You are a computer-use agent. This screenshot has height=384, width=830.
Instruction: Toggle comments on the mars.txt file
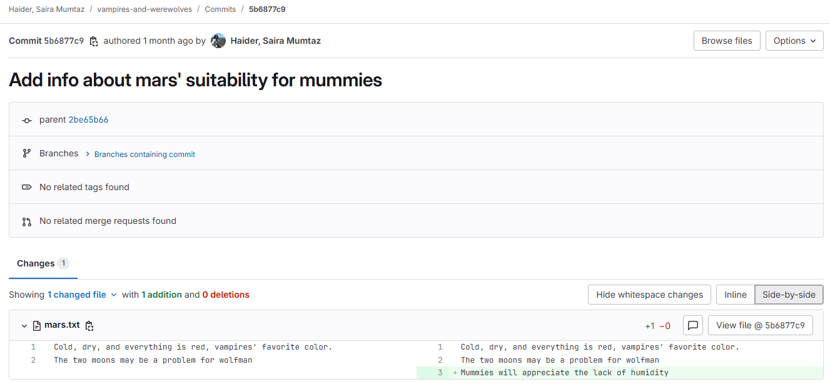coord(693,325)
